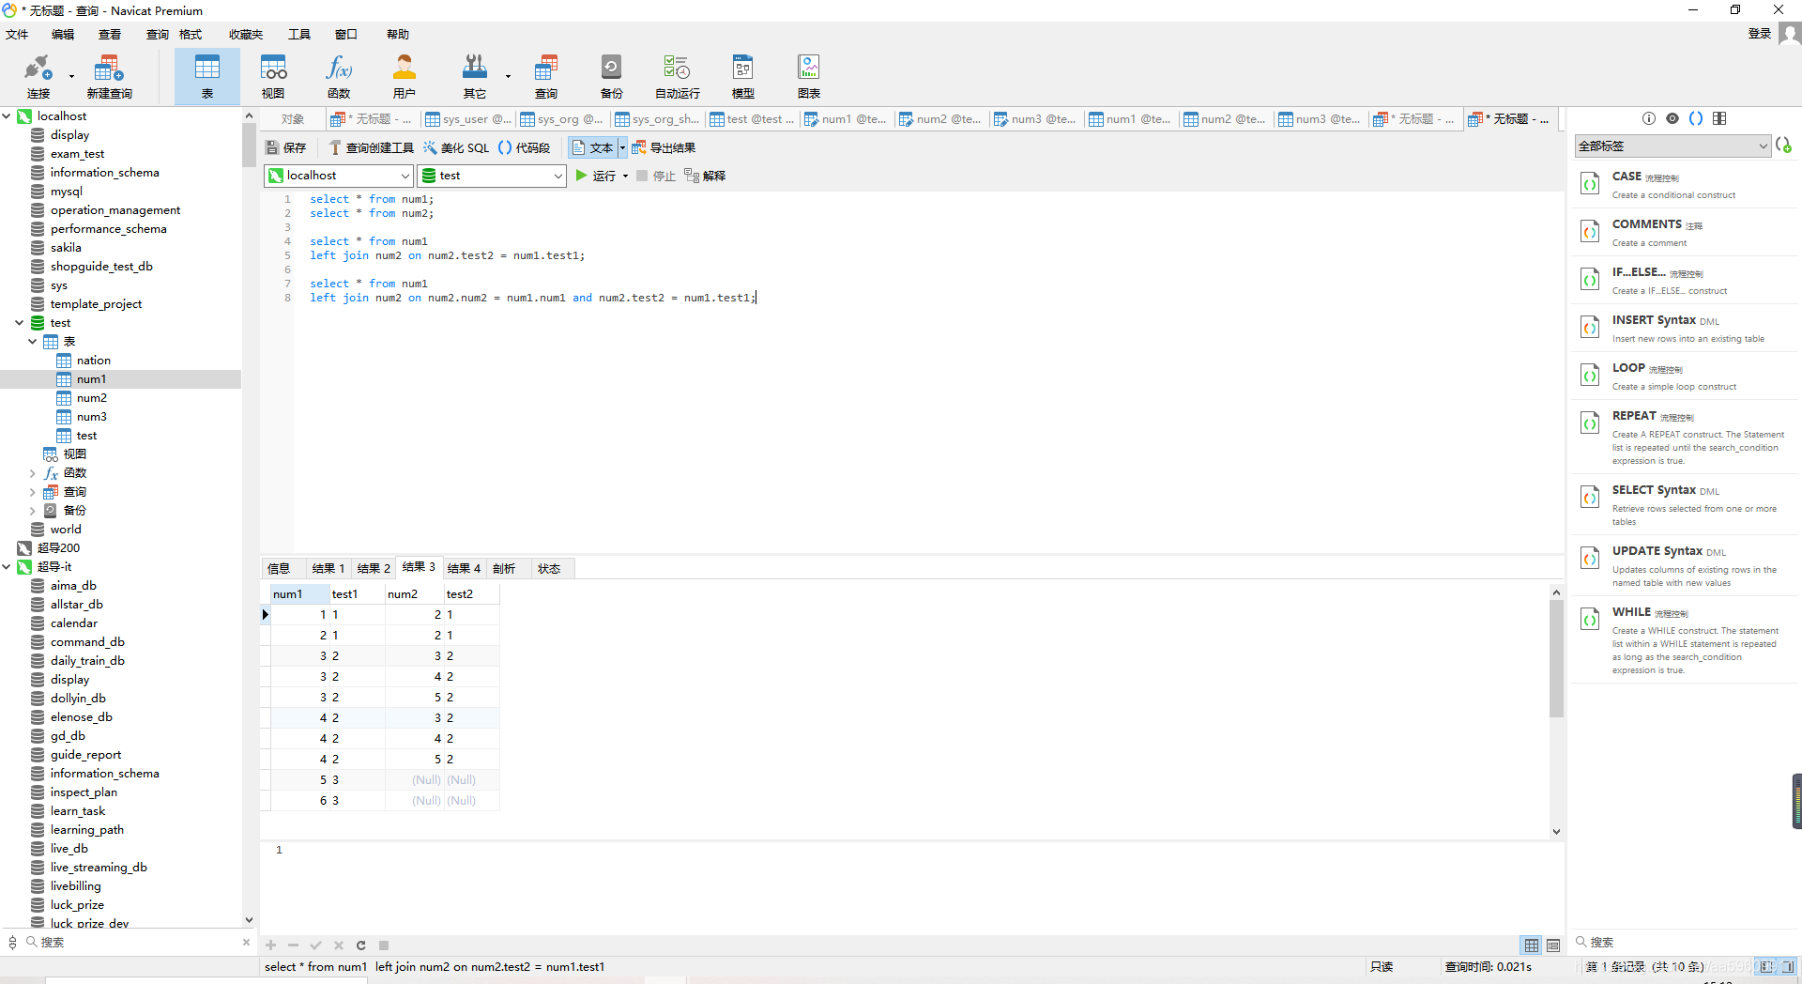
Task: Insert the WHILE snippet
Action: pos(1685,639)
